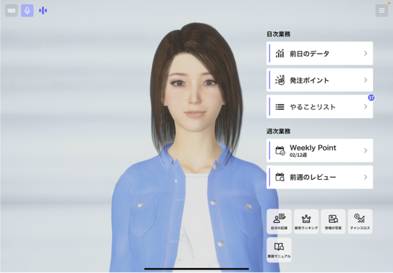Viewport: 393px width, 273px height.
Task: Open Weekly Point 02/12週 card
Action: click(320, 150)
